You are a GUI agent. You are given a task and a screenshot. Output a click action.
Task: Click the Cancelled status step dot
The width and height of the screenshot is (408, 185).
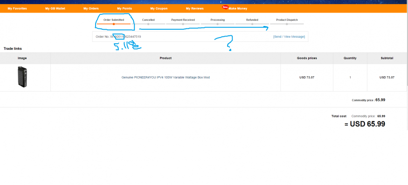(148, 24)
